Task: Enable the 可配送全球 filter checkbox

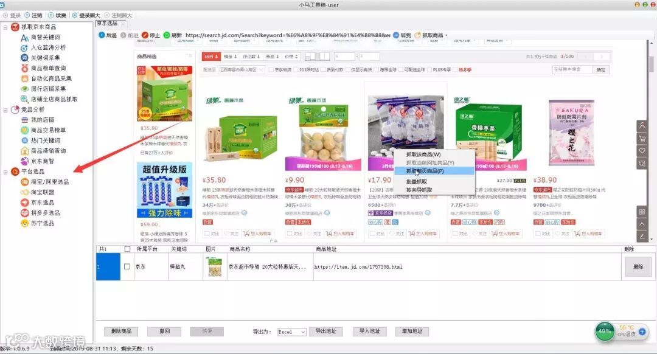Action: point(401,69)
